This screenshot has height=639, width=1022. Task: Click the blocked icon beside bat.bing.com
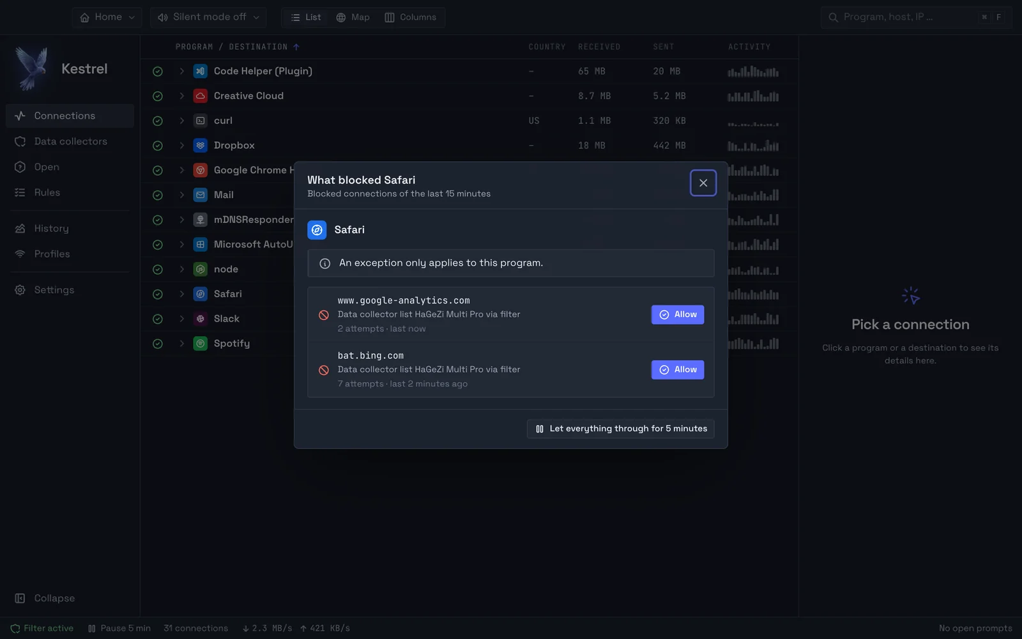pos(324,370)
